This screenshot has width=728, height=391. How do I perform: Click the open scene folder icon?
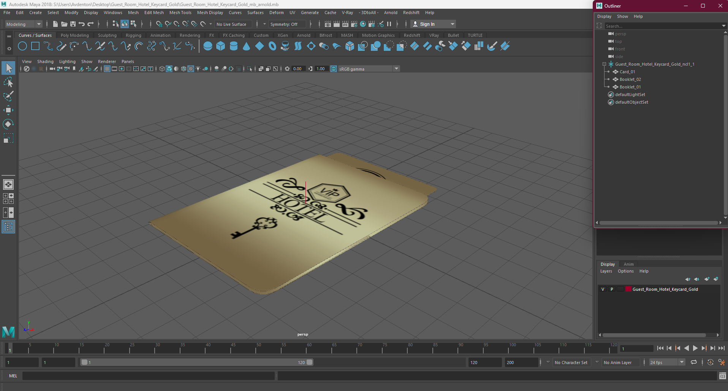click(x=64, y=24)
